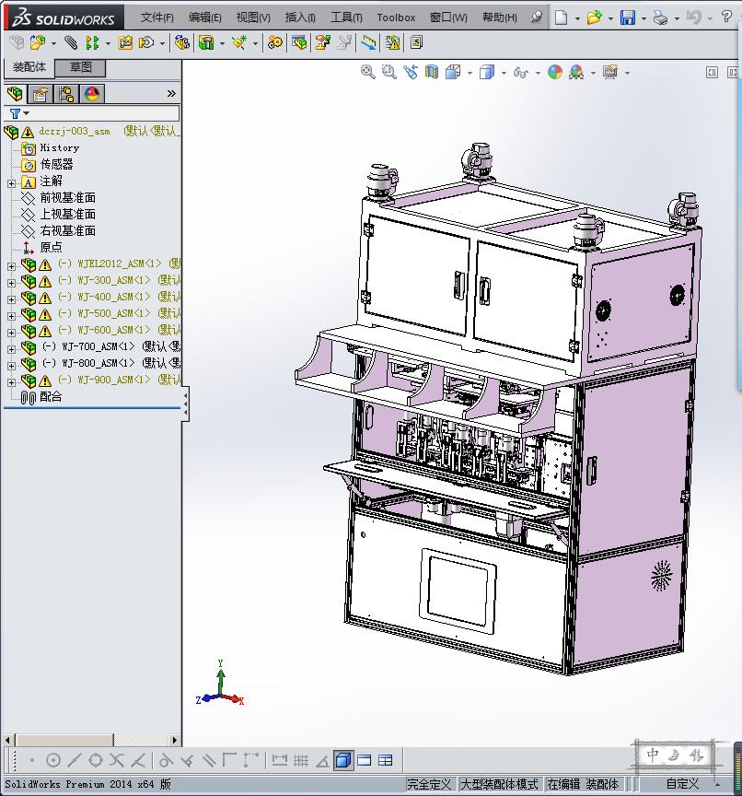Screen dimensions: 742x796
Task: Click the Apply Scene icon
Action: [576, 72]
